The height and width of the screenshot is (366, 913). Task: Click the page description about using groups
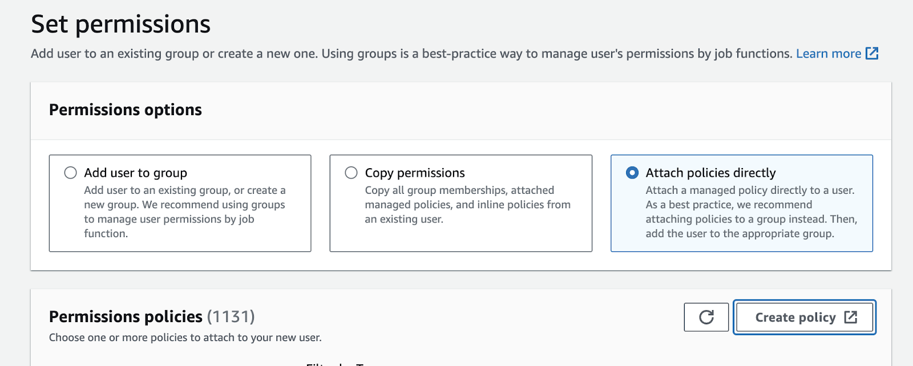411,54
